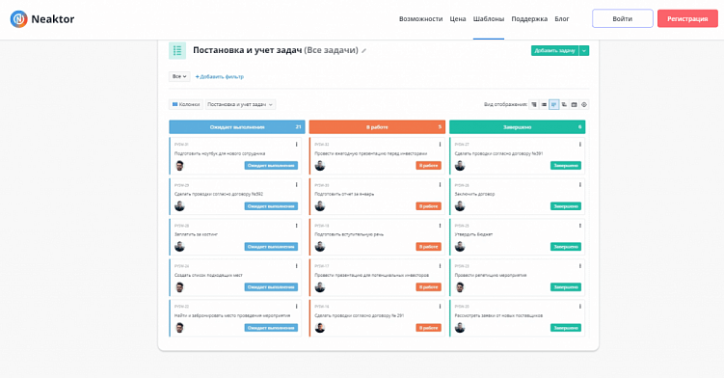
Task: Click the 'Войти' login button
Action: coord(623,18)
